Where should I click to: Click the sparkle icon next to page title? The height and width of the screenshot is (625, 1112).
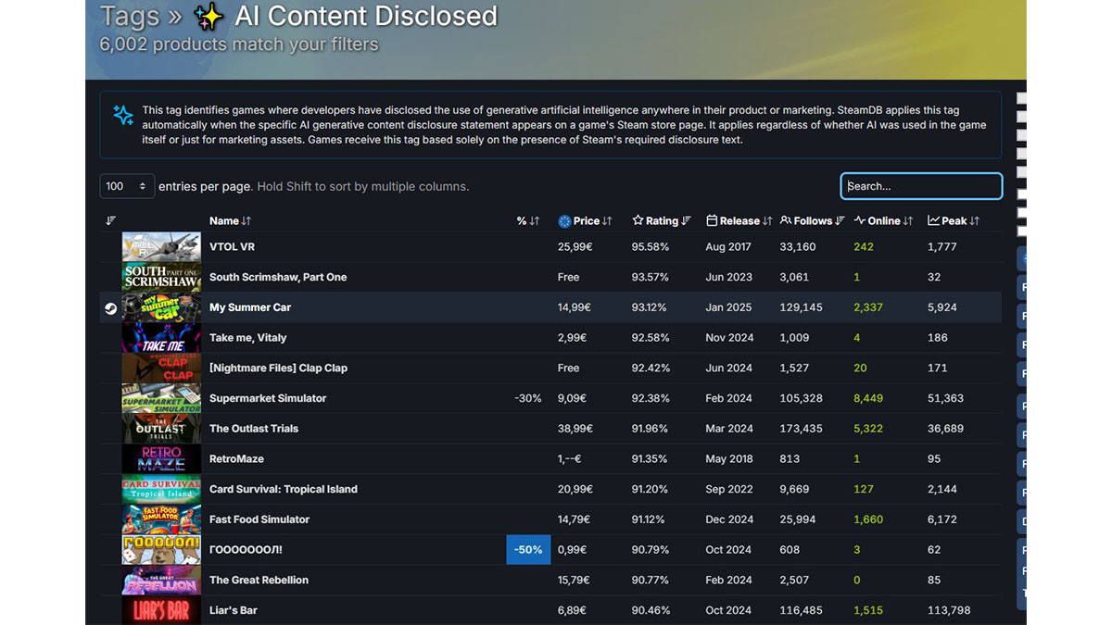(208, 16)
